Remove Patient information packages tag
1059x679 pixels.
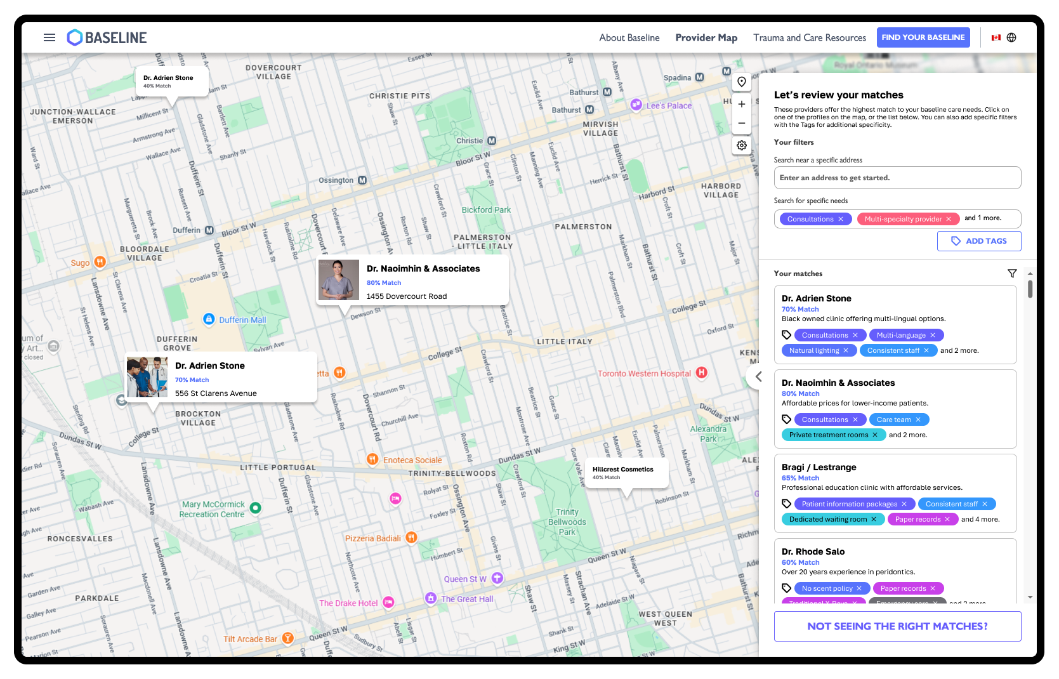point(904,504)
